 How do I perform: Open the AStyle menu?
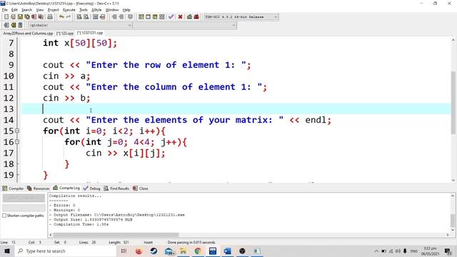(96, 10)
